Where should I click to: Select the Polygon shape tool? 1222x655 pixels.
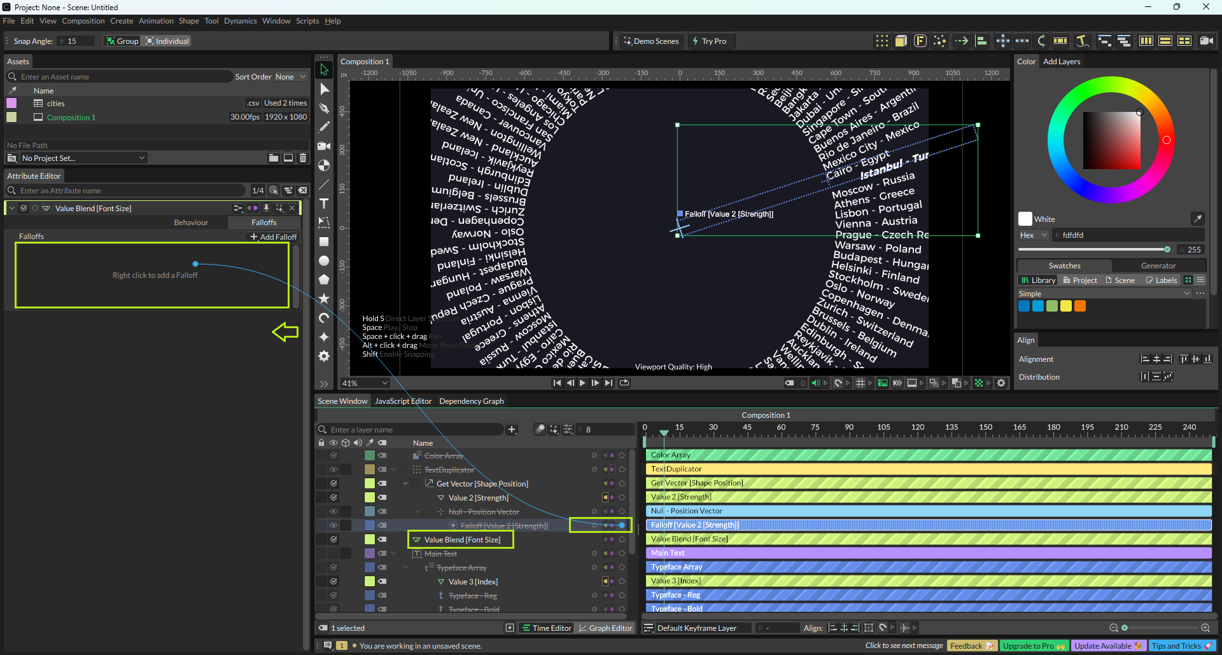(324, 280)
